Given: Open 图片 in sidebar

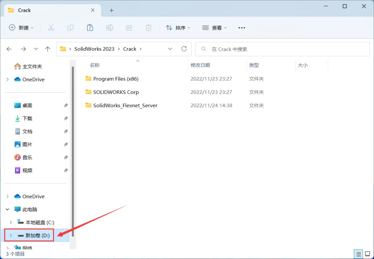Looking at the screenshot, I should 23,144.
